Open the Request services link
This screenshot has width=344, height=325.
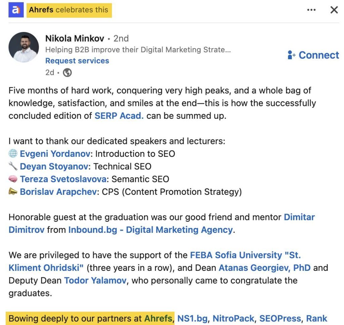[x=77, y=61]
